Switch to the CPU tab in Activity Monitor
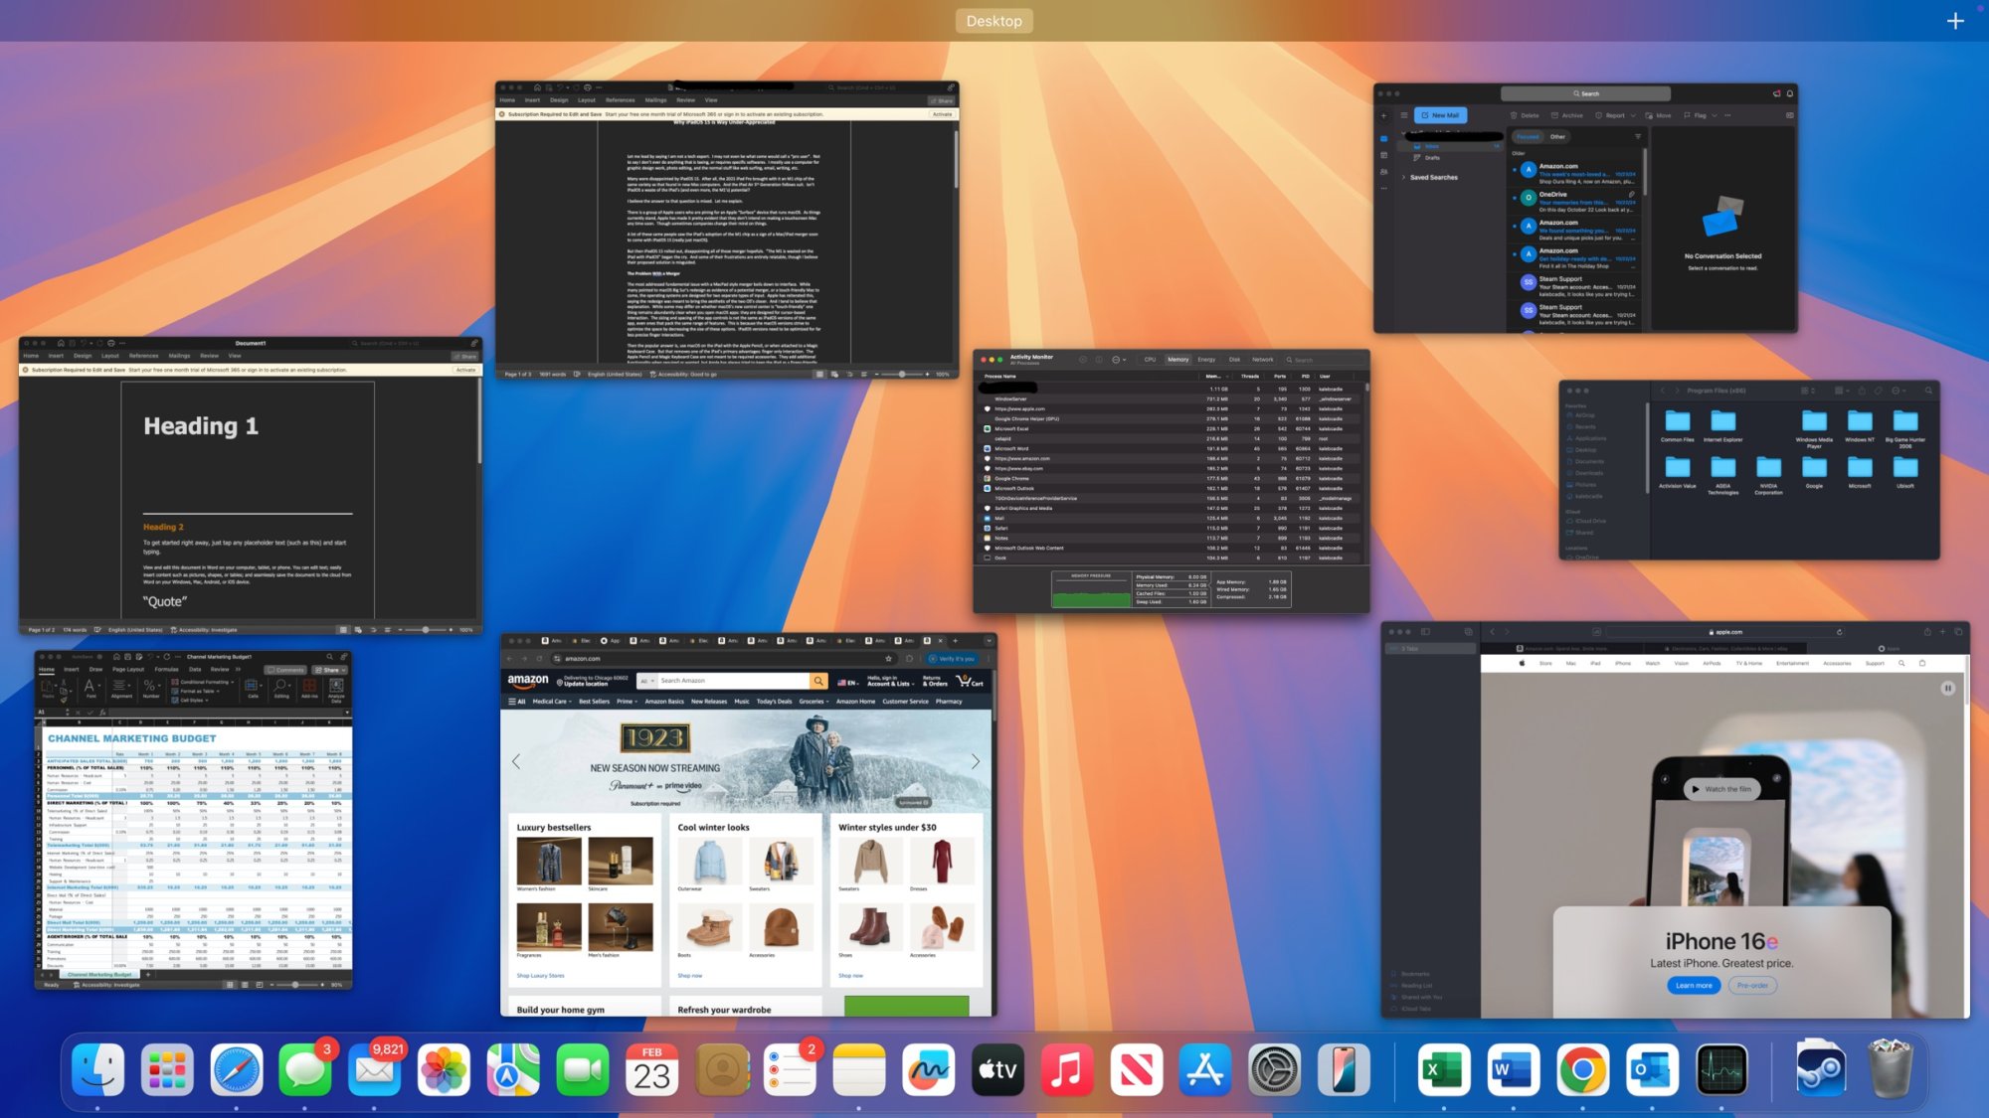The width and height of the screenshot is (1989, 1118). [1150, 360]
